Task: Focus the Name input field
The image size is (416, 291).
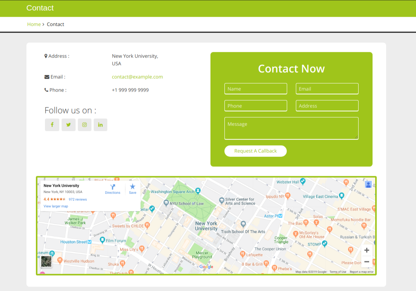Action: (256, 88)
